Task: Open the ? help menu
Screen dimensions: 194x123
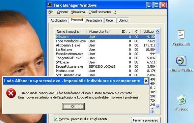Action: [115, 12]
